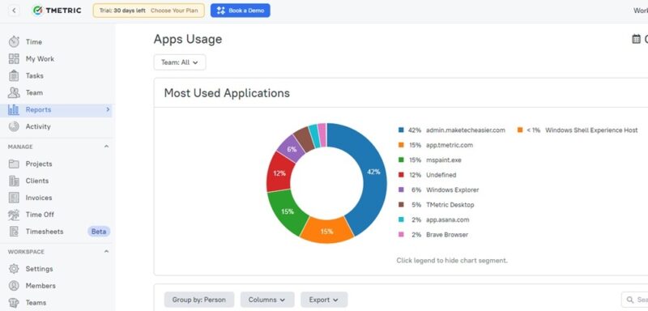Open the Time page
Image resolution: width=648 pixels, height=311 pixels.
34,42
